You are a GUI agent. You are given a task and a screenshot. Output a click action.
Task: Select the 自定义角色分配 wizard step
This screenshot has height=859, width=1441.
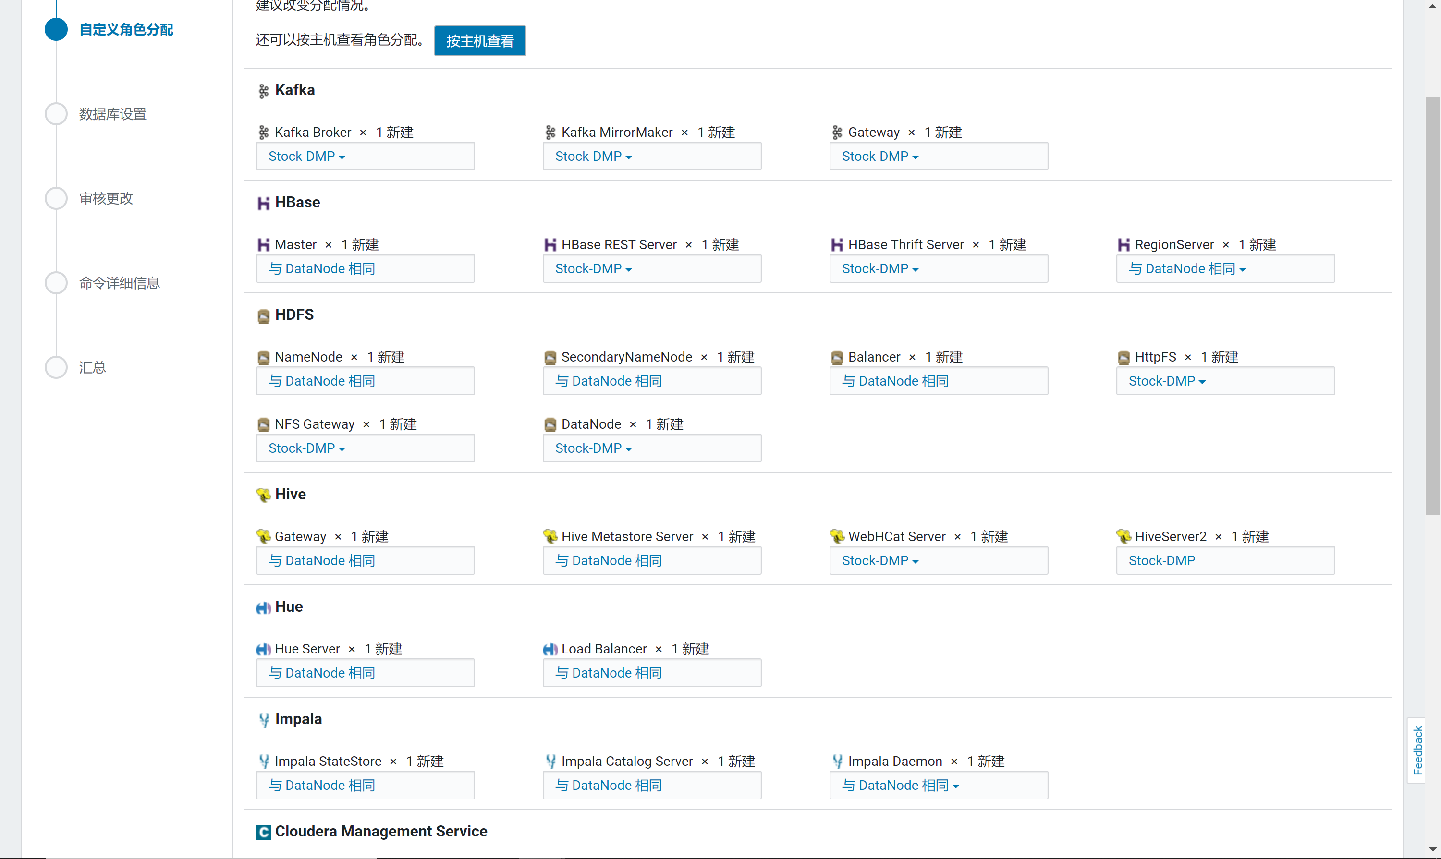pyautogui.click(x=126, y=29)
